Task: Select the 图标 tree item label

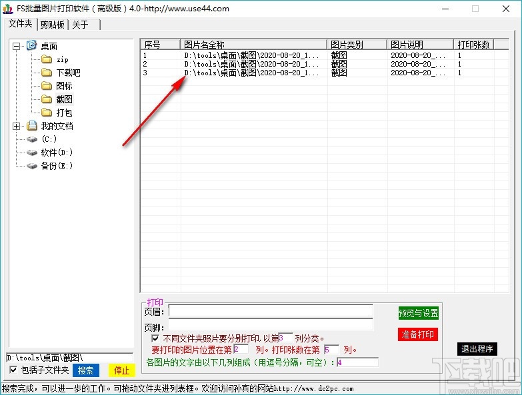Action: coord(64,86)
